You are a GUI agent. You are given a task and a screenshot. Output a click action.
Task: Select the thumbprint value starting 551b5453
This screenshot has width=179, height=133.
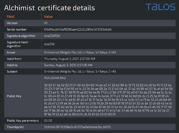(77, 127)
